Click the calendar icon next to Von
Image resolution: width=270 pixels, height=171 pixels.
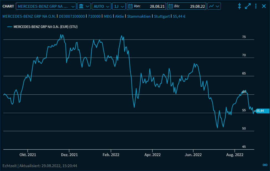tap(130, 6)
